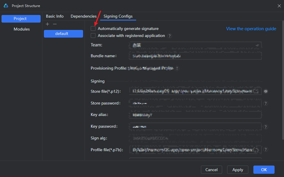The height and width of the screenshot is (177, 284).
Task: Expand the Team dropdown
Action: point(257,45)
